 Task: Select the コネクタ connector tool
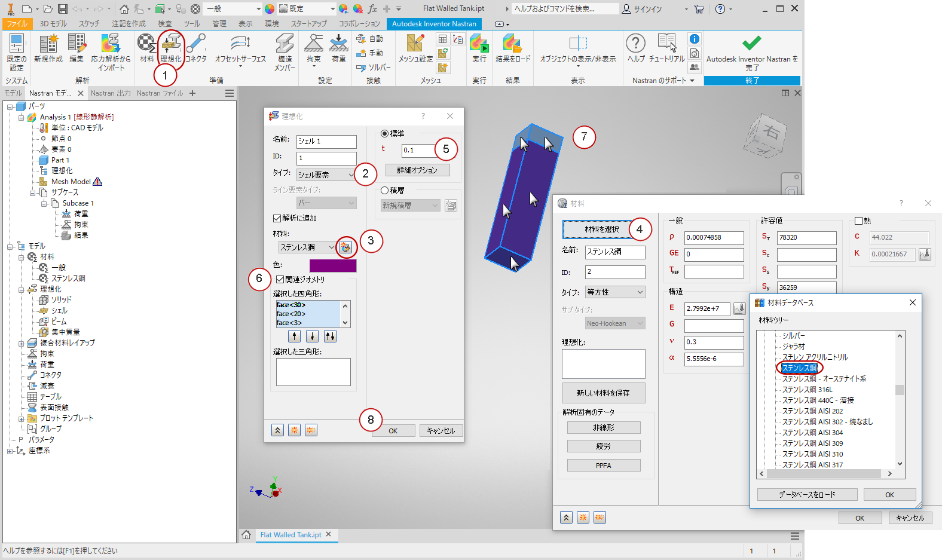[x=196, y=48]
